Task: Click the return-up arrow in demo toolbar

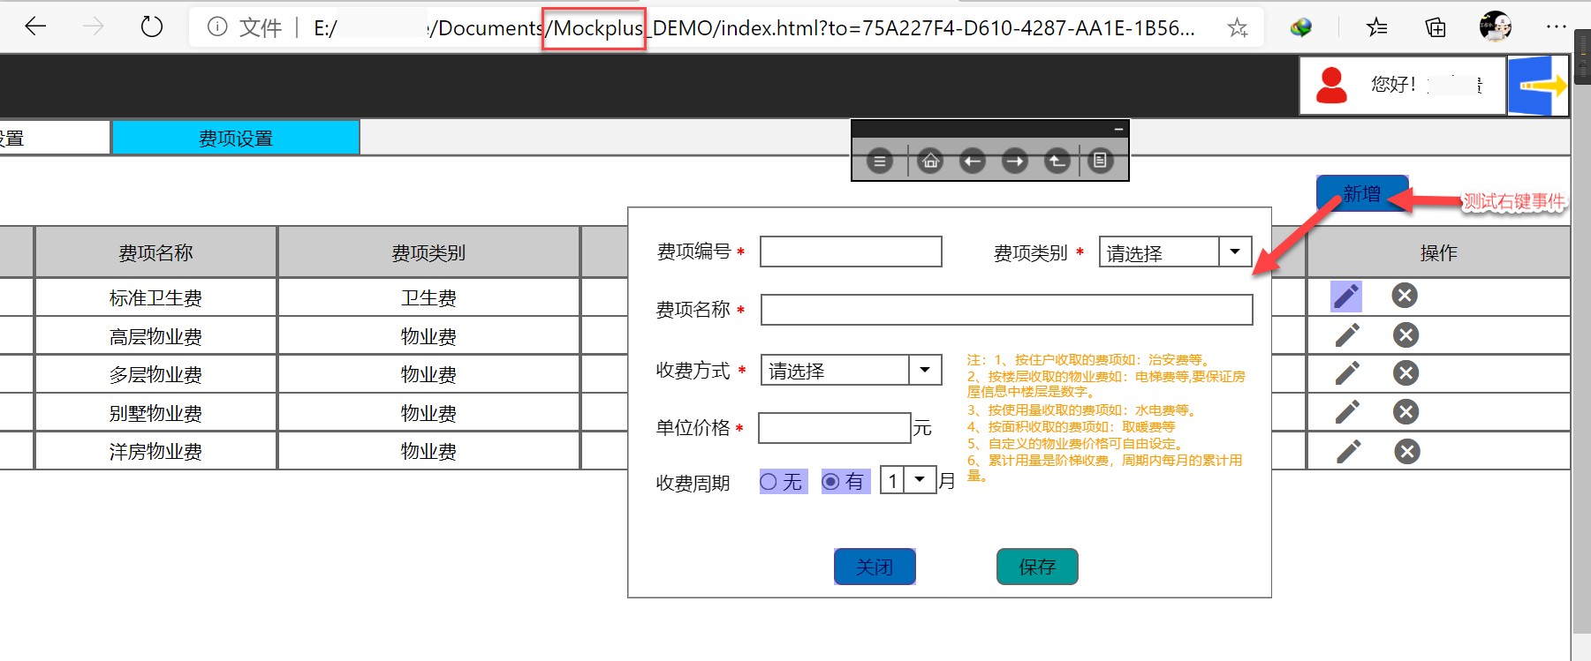Action: tap(1057, 161)
